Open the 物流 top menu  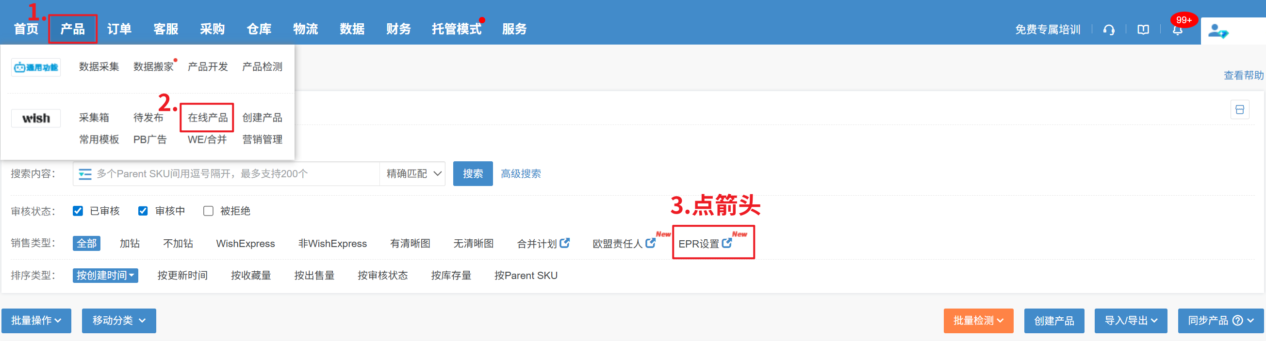coord(305,29)
